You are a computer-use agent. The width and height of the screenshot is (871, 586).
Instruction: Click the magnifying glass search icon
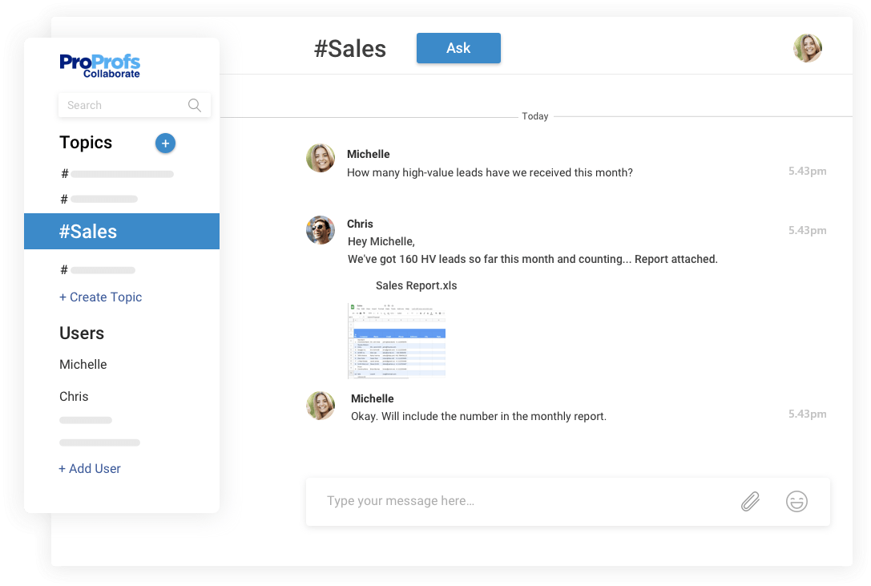tap(194, 105)
